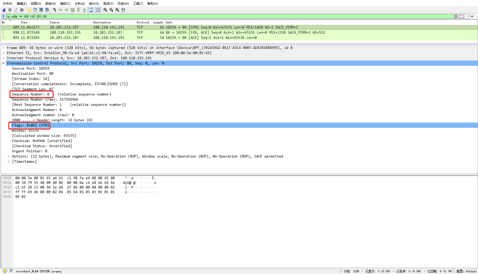The width and height of the screenshot is (478, 275).
Task: Select packet 891 ACK row
Action: tap(239, 38)
